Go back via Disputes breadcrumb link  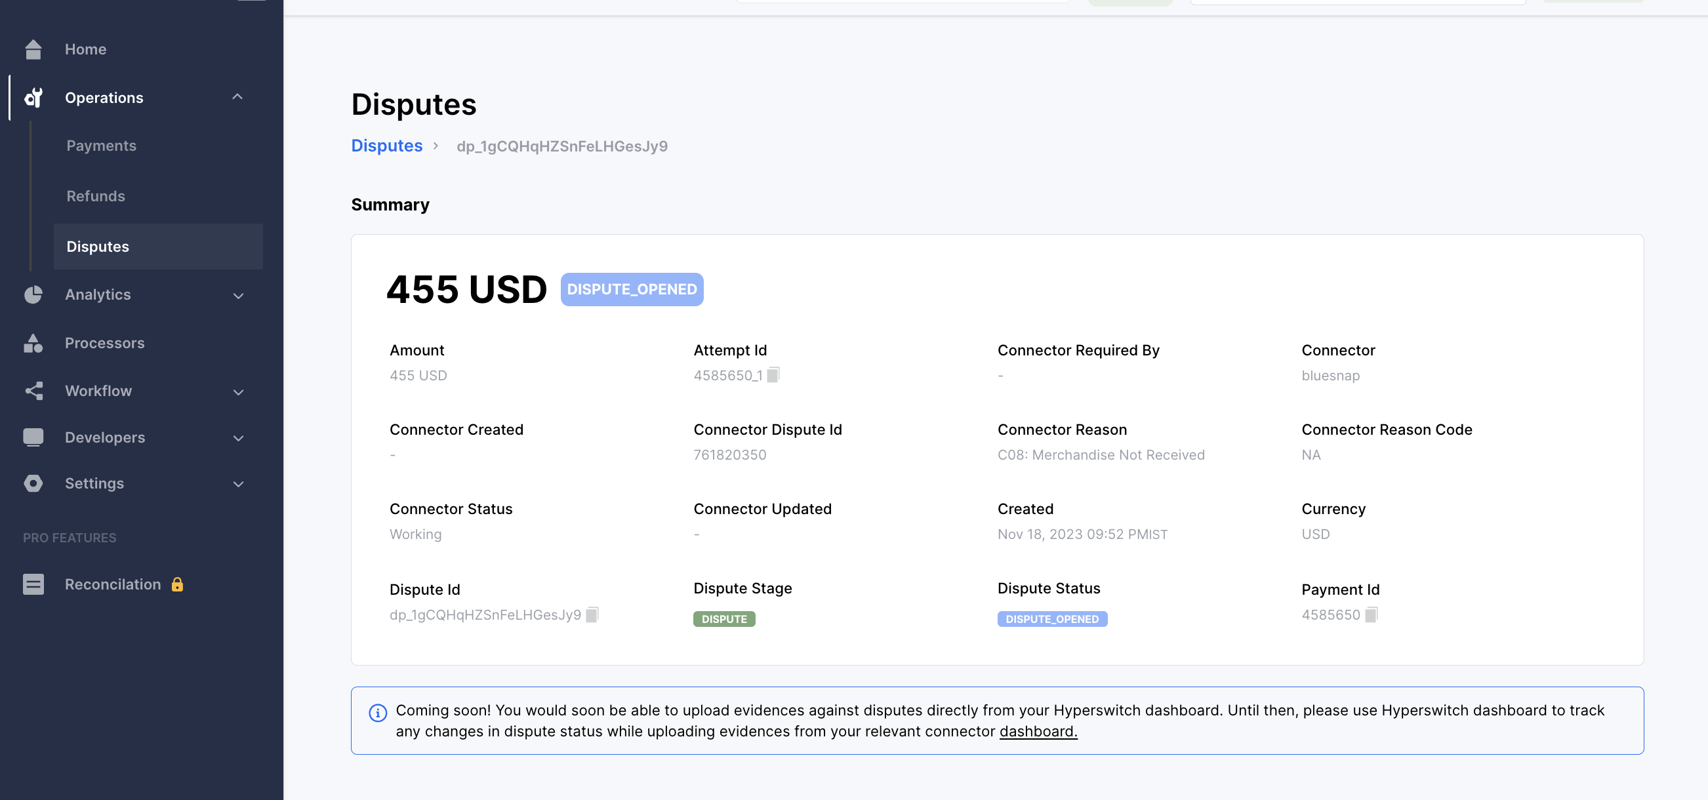coord(386,146)
